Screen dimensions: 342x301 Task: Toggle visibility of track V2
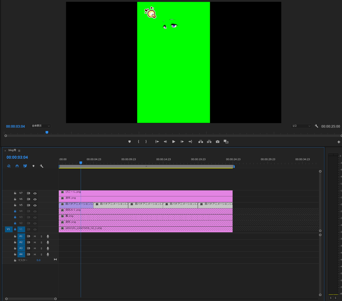[35, 223]
